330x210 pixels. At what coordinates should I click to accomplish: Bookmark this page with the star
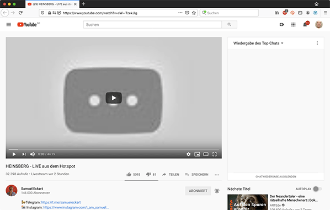(194, 13)
